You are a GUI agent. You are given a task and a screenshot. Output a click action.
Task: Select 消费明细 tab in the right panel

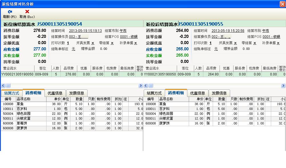click(x=176, y=93)
